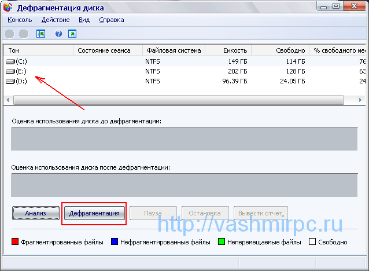
Task: Click the horizontal scrollbar left arrow
Action: click(x=8, y=100)
